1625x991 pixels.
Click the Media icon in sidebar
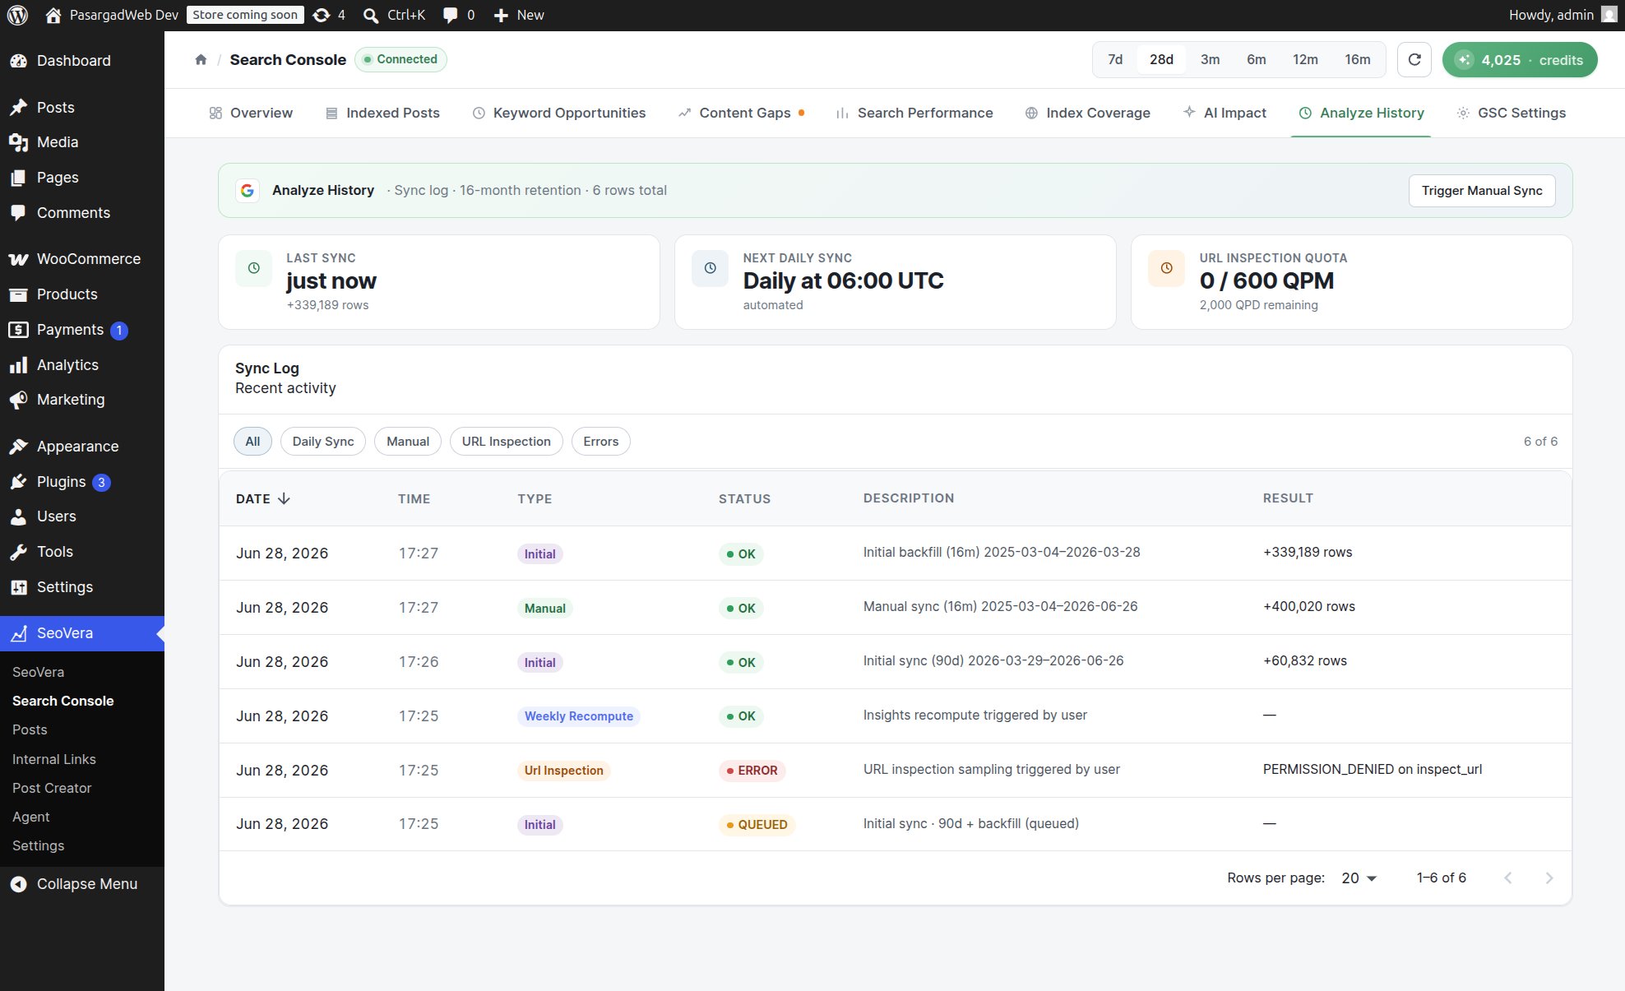pyautogui.click(x=18, y=142)
